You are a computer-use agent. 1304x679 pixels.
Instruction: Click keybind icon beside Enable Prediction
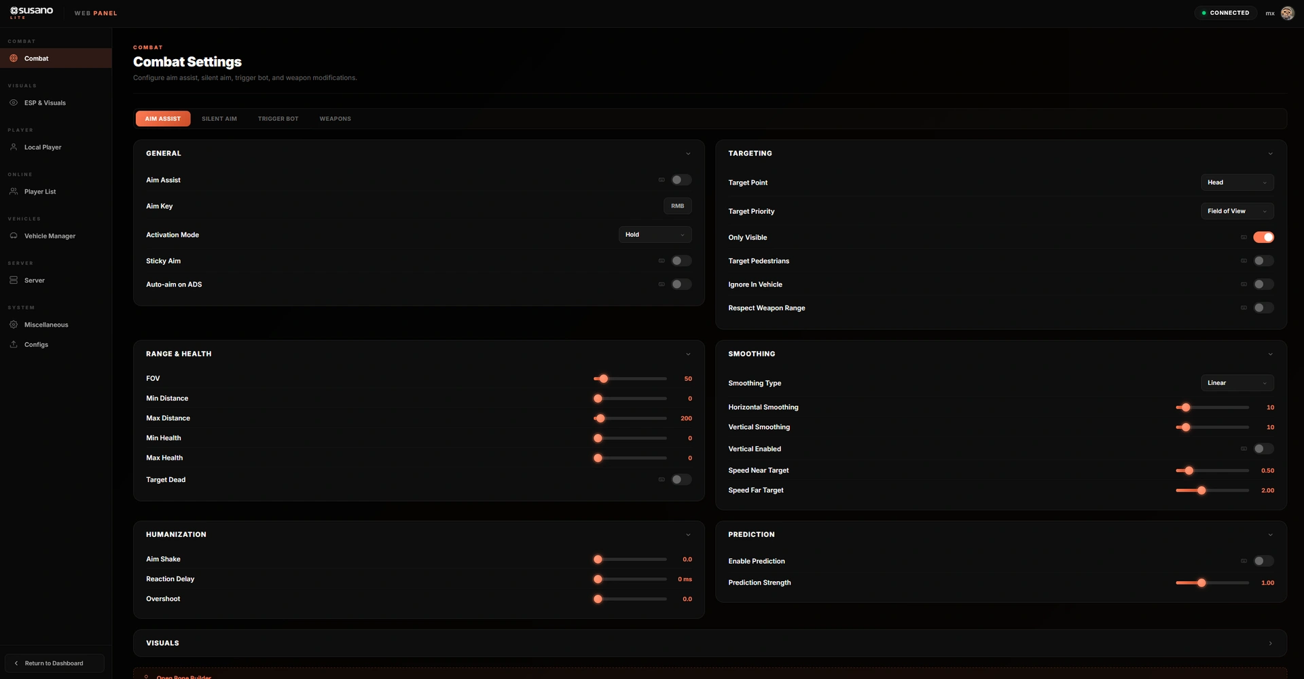(1244, 561)
